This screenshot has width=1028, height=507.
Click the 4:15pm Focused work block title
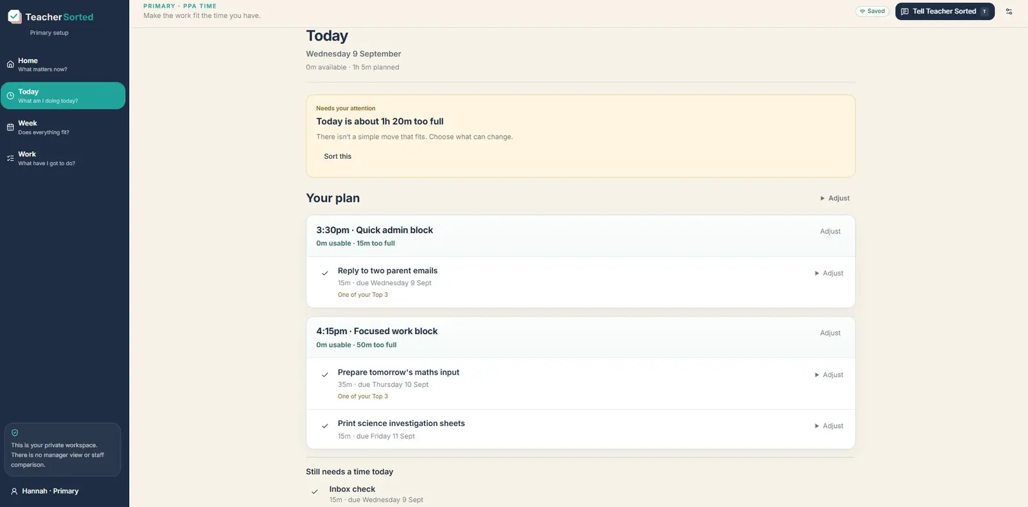point(377,332)
